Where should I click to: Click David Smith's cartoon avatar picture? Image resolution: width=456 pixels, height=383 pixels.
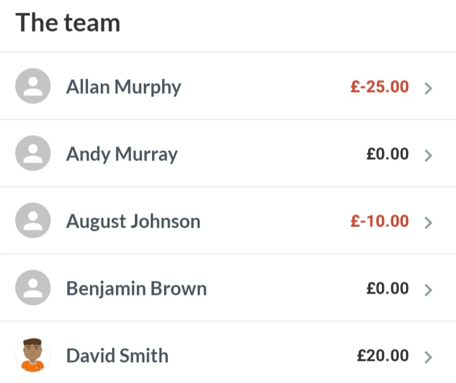tap(33, 354)
